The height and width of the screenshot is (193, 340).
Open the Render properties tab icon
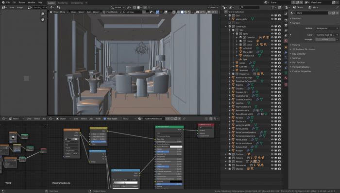point(286,20)
